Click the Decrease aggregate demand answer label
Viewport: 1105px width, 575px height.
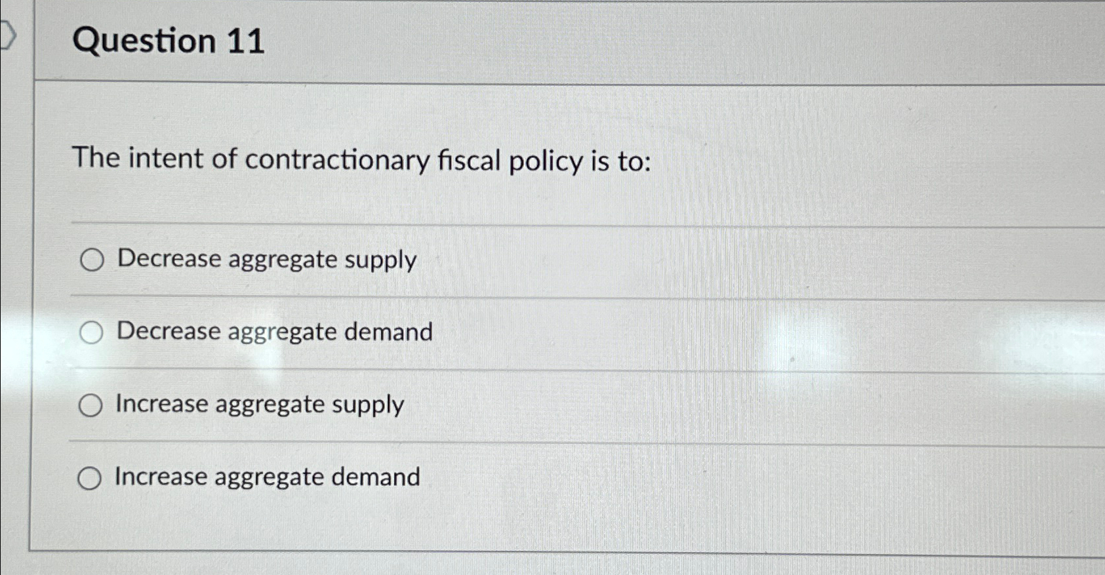273,332
